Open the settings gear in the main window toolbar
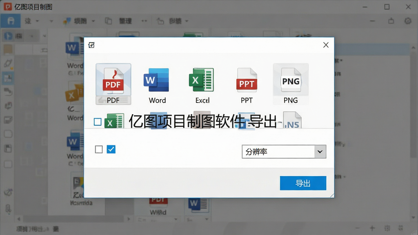 pyautogui.click(x=408, y=21)
